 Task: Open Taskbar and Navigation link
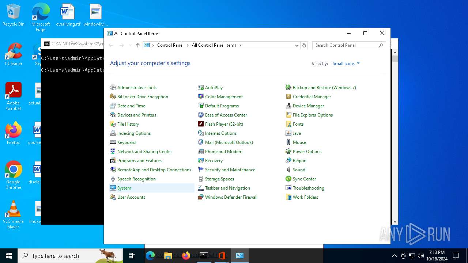[x=227, y=188]
